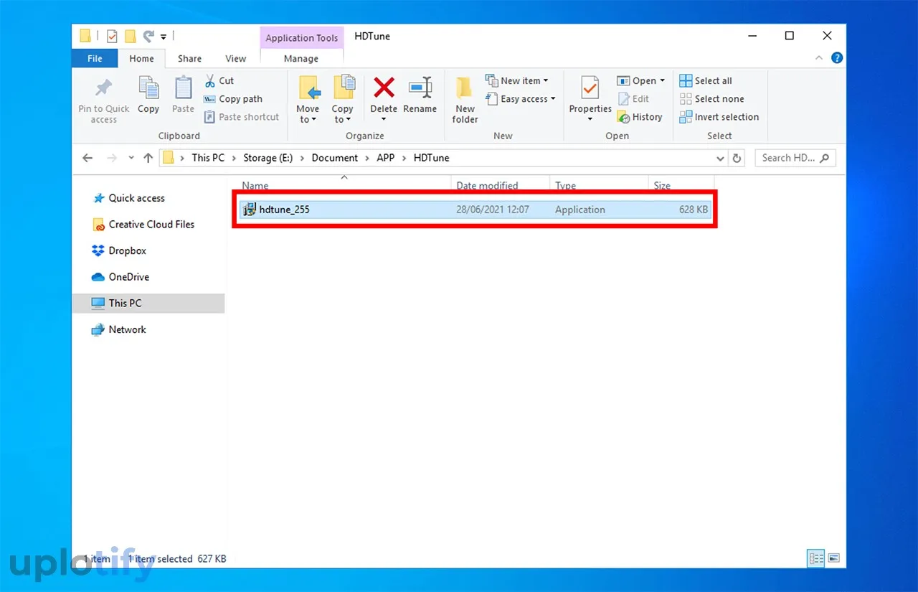Collapse the ribbon with the chevron

coord(820,58)
